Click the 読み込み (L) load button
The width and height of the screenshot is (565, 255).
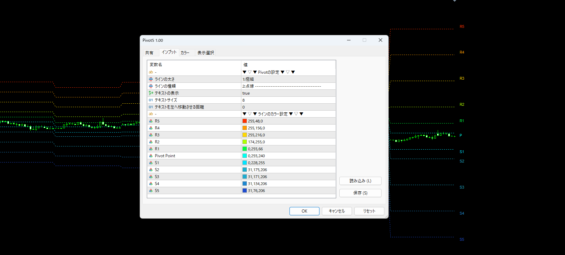click(360, 181)
